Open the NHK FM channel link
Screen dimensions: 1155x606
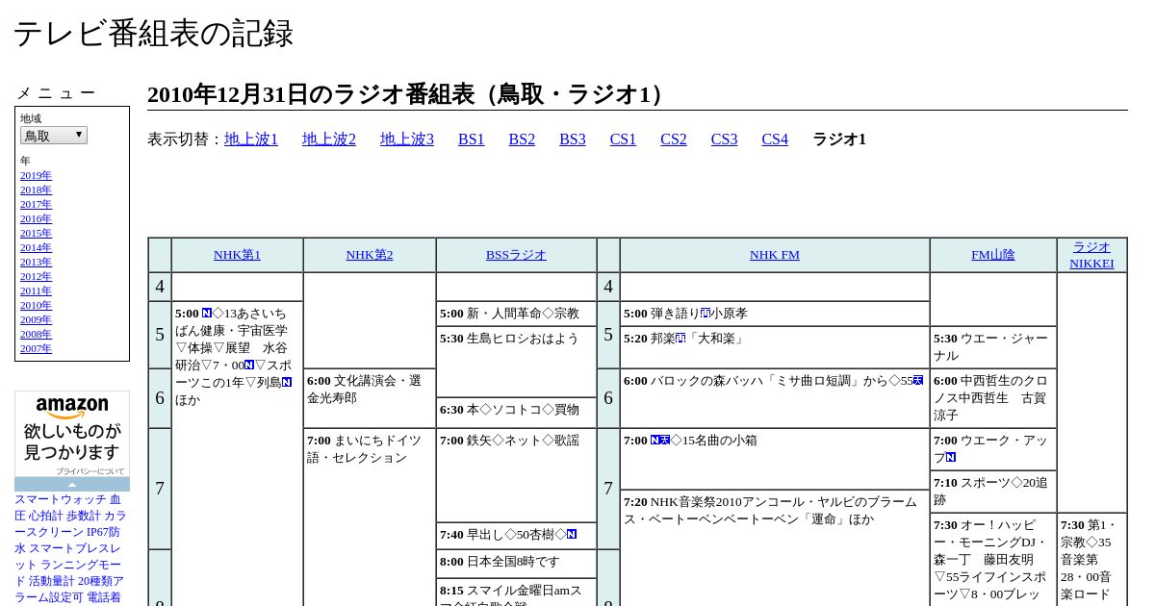click(775, 255)
